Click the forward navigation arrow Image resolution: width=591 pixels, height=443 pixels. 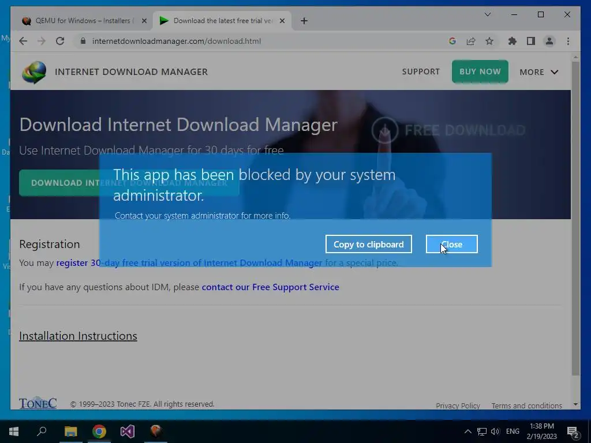point(42,41)
